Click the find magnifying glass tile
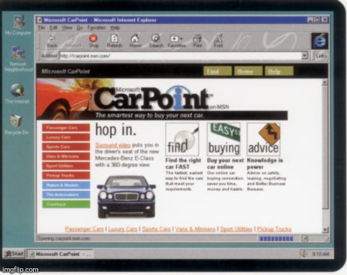 pyautogui.click(x=182, y=140)
